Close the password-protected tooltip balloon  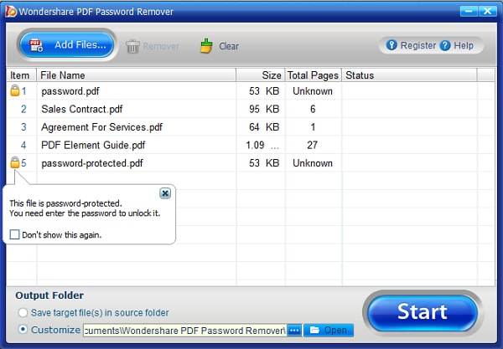tap(165, 193)
